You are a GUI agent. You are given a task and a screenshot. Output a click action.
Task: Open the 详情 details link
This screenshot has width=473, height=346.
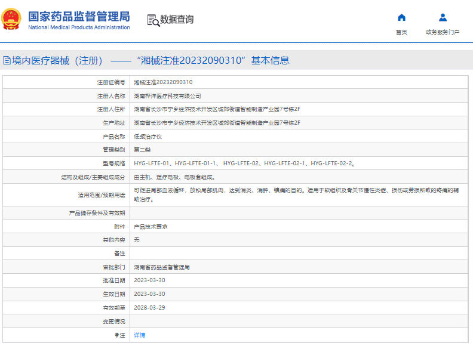pos(139,335)
